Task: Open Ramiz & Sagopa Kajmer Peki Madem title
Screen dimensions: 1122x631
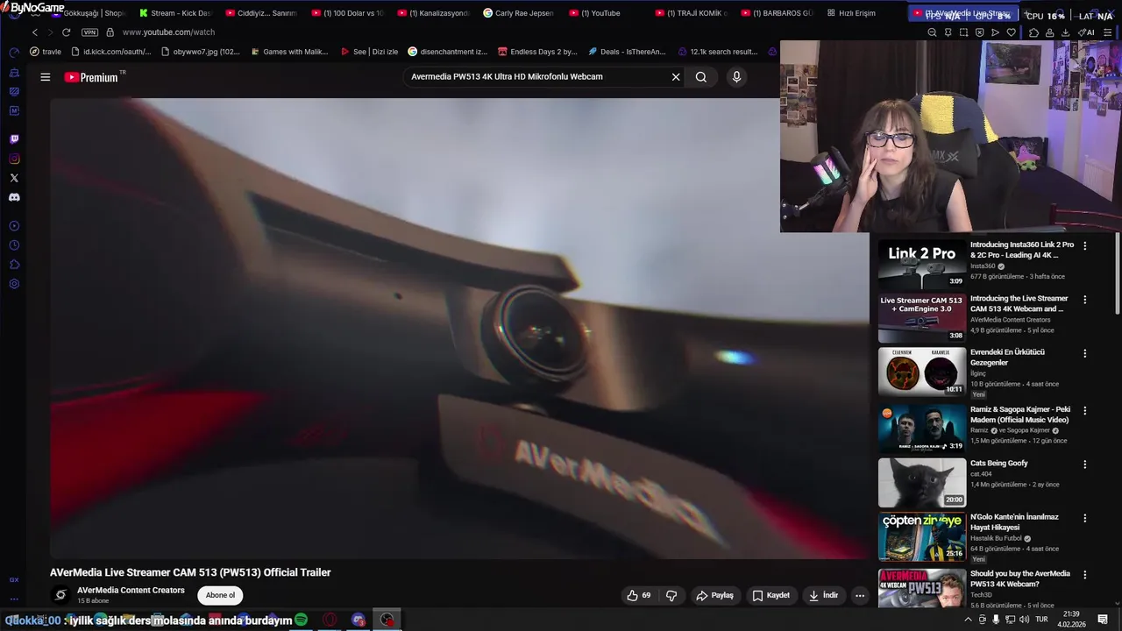Action: pyautogui.click(x=1020, y=415)
